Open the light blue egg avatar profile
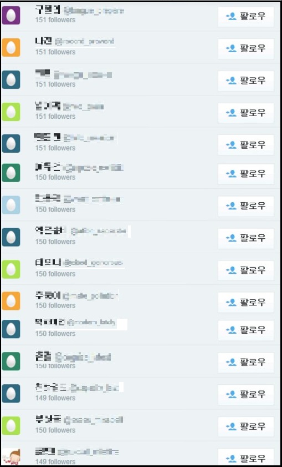The height and width of the screenshot is (467, 282). pyautogui.click(x=11, y=205)
